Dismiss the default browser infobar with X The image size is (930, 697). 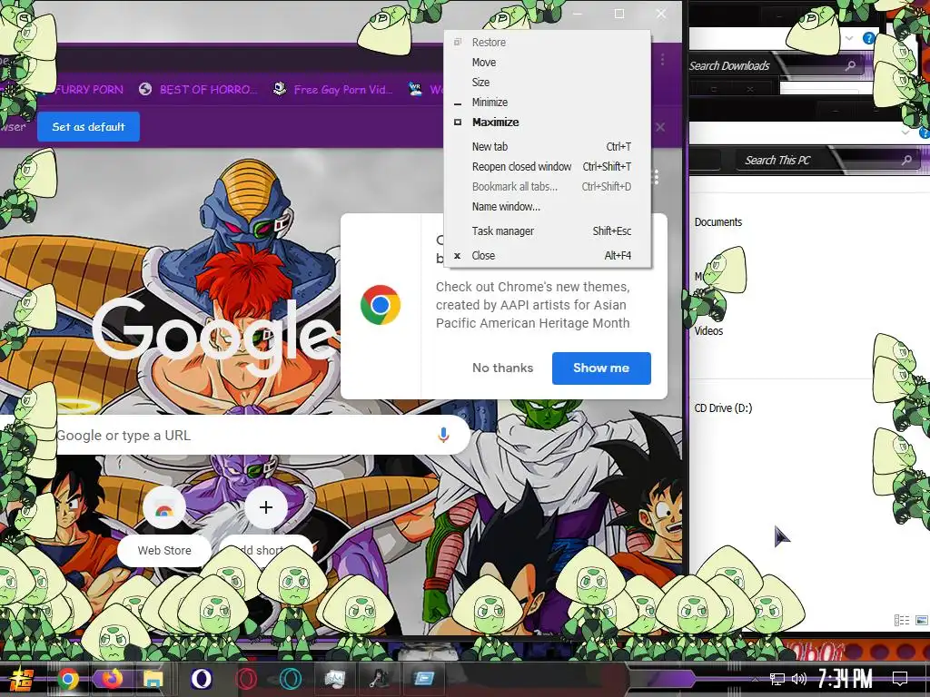click(x=660, y=127)
